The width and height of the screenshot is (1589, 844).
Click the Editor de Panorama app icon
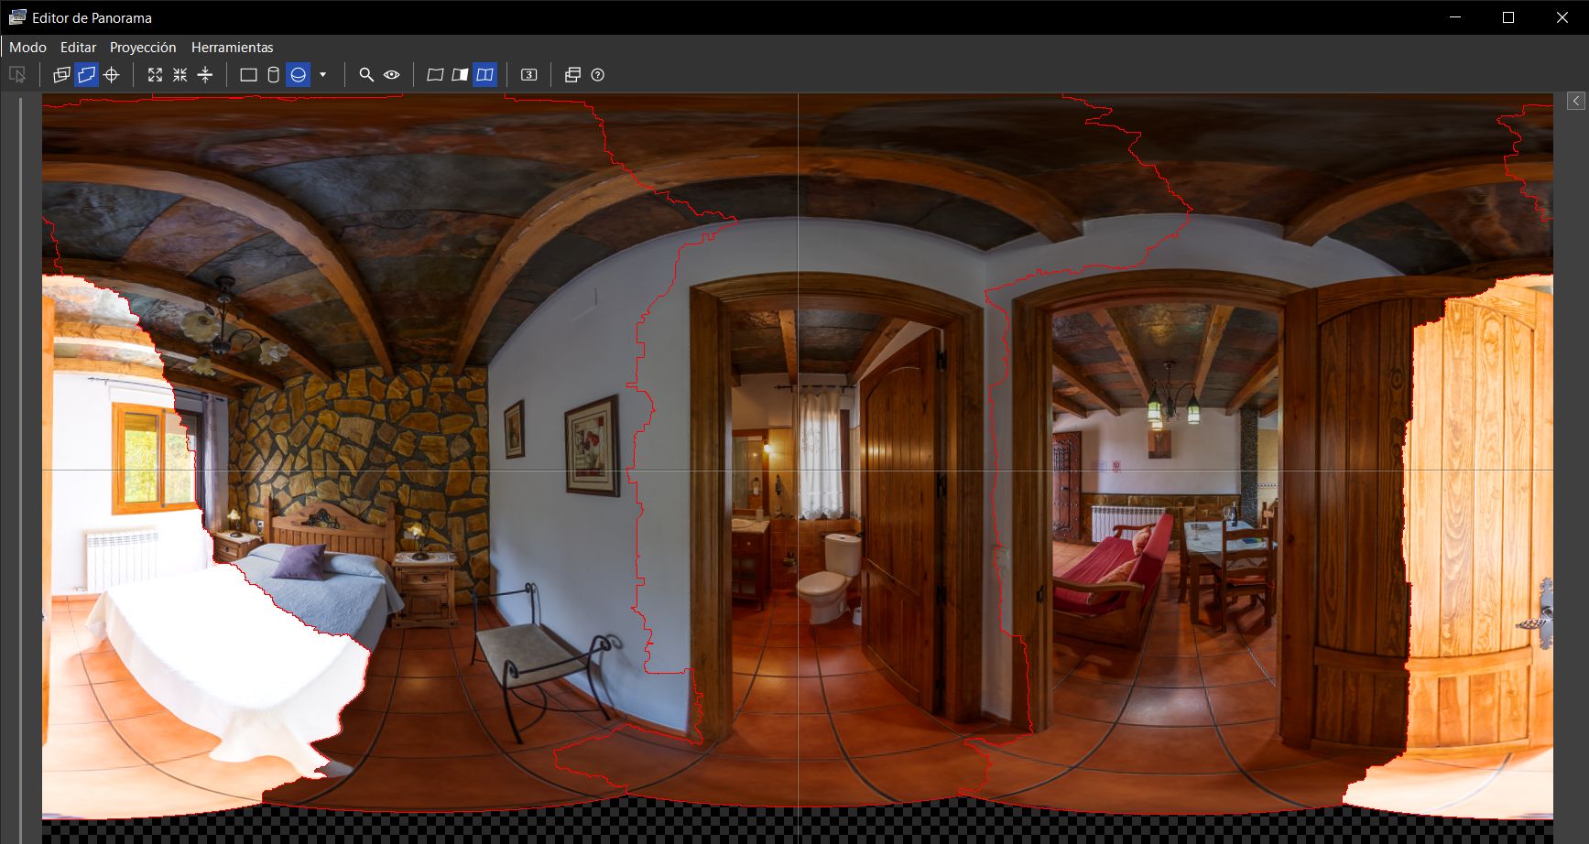coord(17,17)
